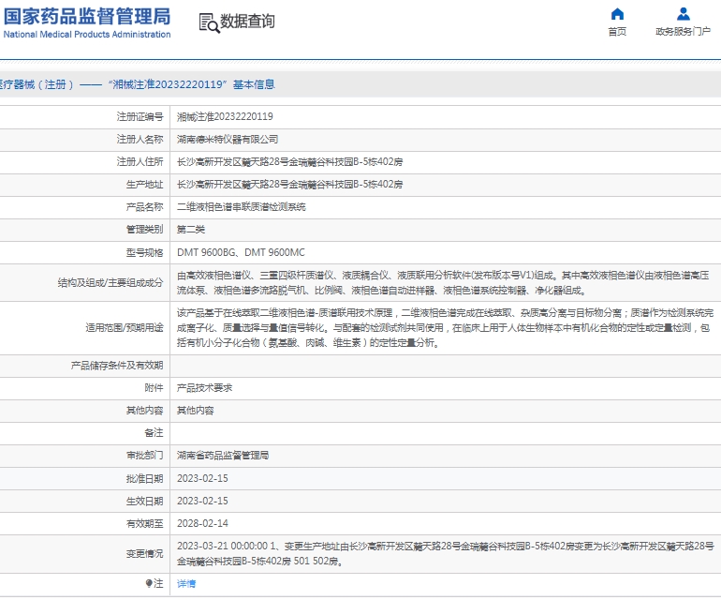Select registrant name 湖南德米特仪器有限公司
Screen dimensions: 721x600
(228, 140)
